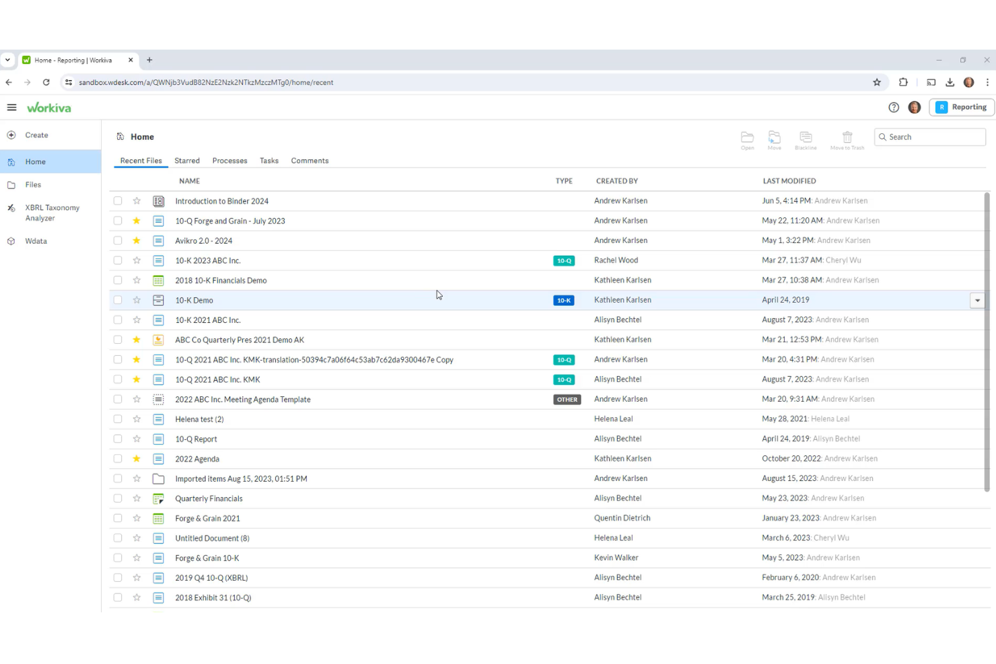The height and width of the screenshot is (664, 996).
Task: Select Files in the left sidebar
Action: 33,184
